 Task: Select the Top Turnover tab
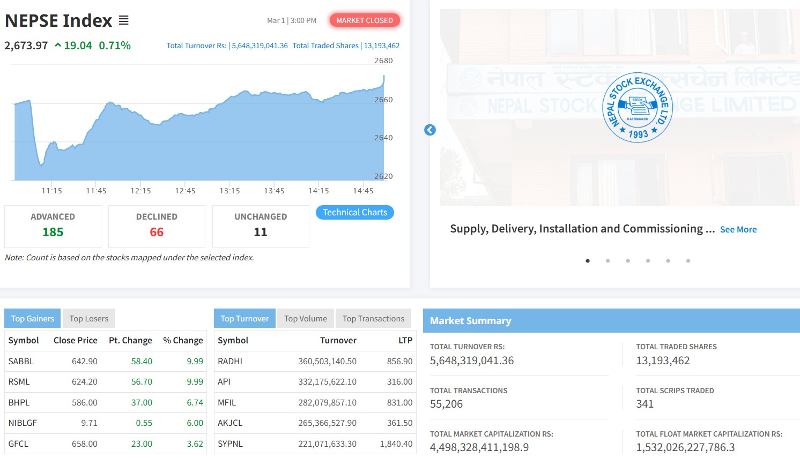click(x=245, y=319)
